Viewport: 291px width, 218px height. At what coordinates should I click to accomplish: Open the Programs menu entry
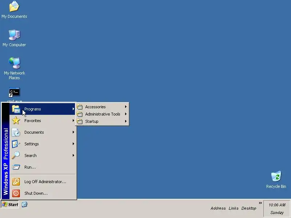[x=43, y=109]
